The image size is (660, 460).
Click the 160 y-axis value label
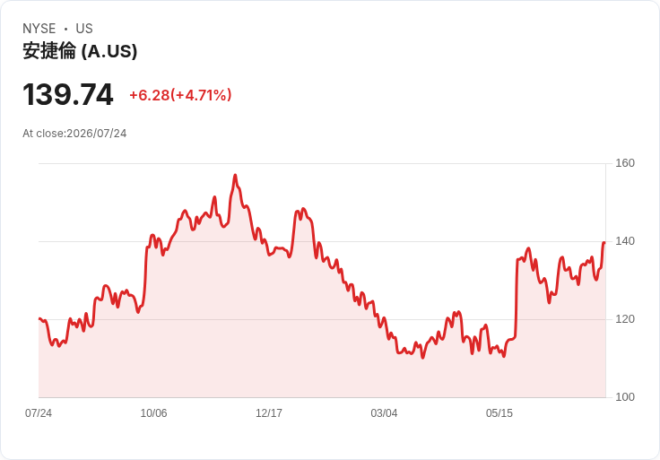coord(625,163)
